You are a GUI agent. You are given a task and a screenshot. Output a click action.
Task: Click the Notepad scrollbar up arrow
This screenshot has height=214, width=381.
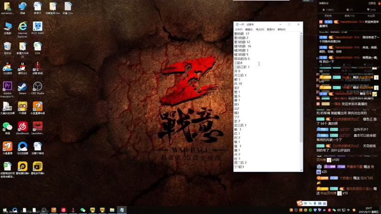(301, 33)
